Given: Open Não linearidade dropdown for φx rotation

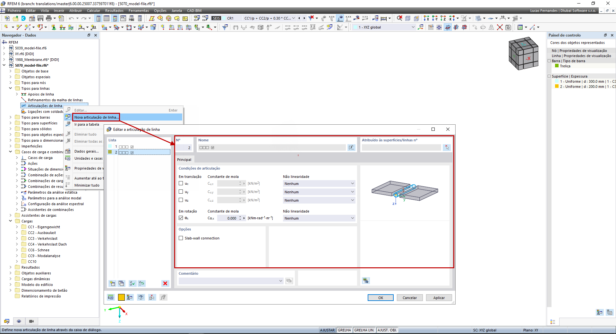Looking at the screenshot, I should (x=319, y=218).
